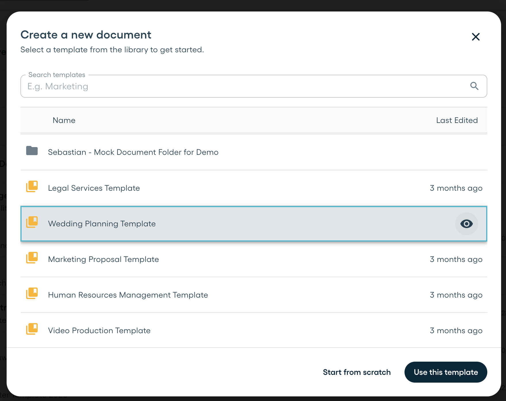
Task: Open Sebastian - Mock Document Folder for Demo
Action: point(254,152)
